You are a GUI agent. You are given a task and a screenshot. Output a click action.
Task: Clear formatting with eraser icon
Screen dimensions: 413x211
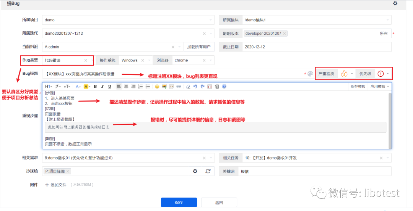pyautogui.click(x=188, y=87)
